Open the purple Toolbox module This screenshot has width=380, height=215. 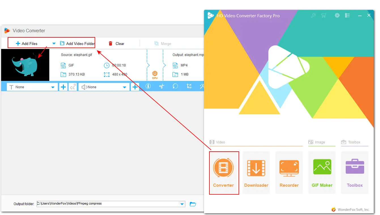pos(355,173)
